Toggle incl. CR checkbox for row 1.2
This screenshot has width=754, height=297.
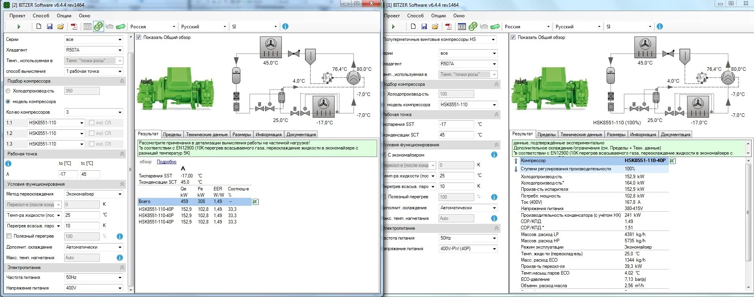point(91,133)
